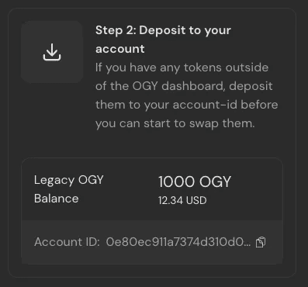
Task: Click the 'Account ID:' label
Action: pyautogui.click(x=67, y=242)
